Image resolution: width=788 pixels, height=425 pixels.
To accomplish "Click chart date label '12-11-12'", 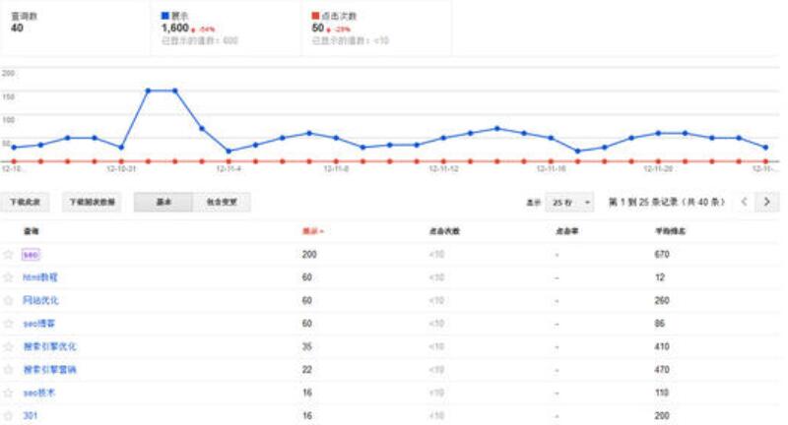I will point(444,168).
